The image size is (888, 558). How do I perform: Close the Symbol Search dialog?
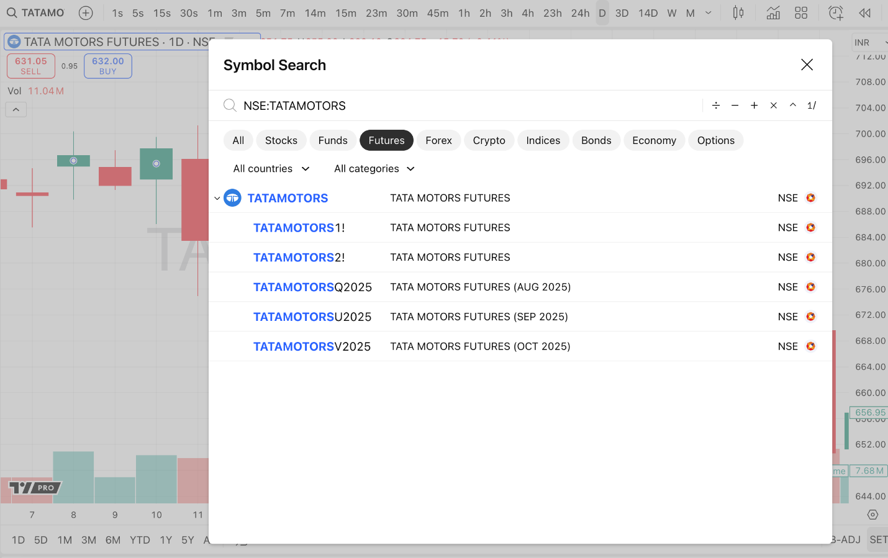pyautogui.click(x=807, y=65)
